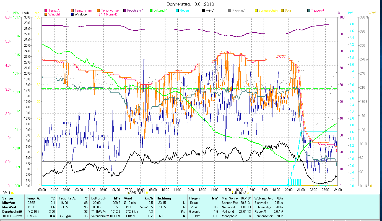Enable the 1.4 Monat-Ø checkbox
This screenshot has height=221, width=382.
98,14
